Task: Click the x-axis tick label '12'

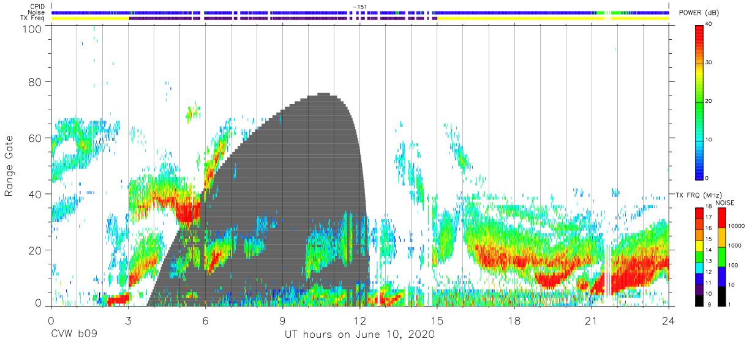Action: (x=359, y=321)
